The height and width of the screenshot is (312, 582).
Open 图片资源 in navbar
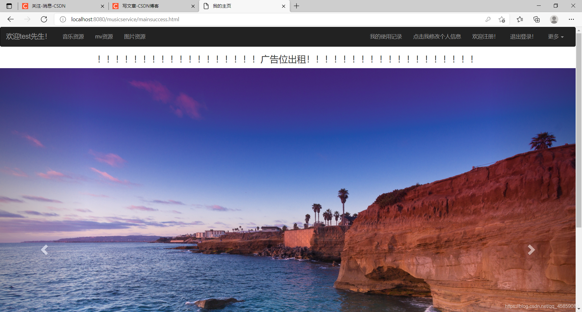[135, 37]
